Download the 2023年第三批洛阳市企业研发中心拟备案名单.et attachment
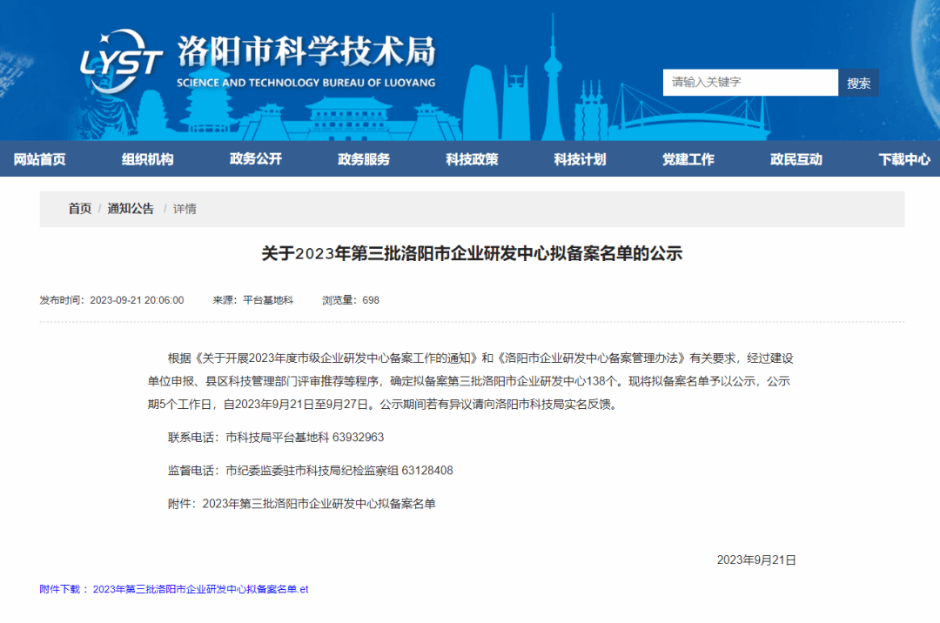This screenshot has height=623, width=940. [200, 589]
